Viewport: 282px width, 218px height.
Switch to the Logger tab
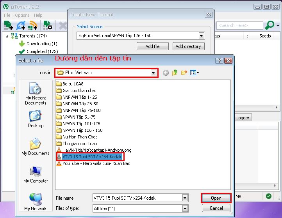(x=243, y=118)
